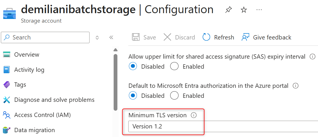318x137 pixels.
Task: Mark storage account as favorite star
Action: (x=244, y=10)
